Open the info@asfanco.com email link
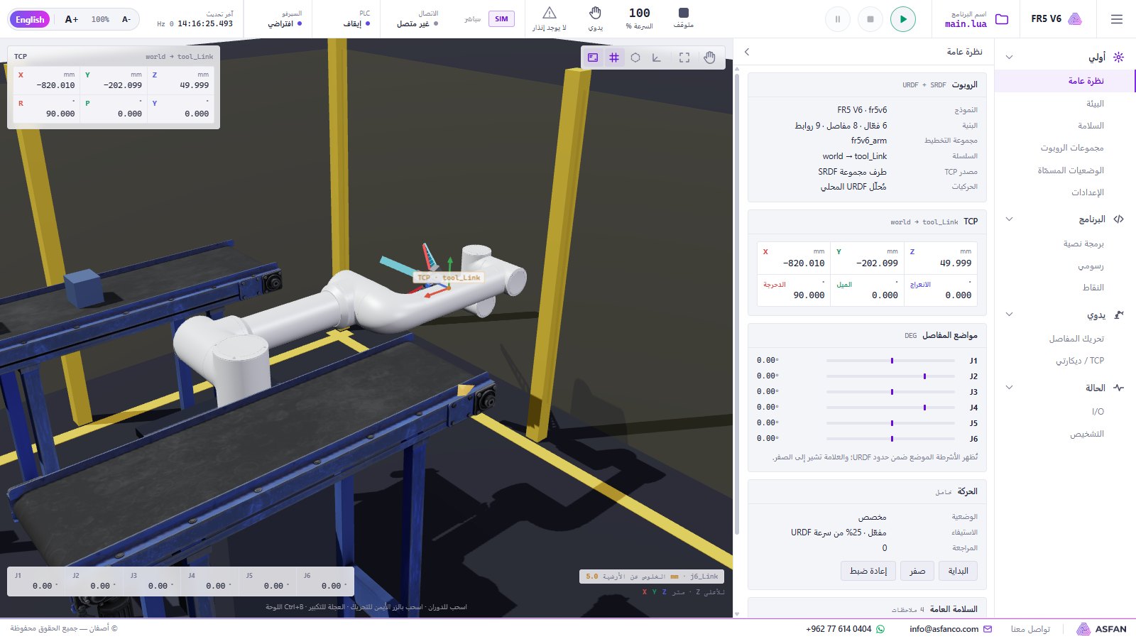Image resolution: width=1136 pixels, height=639 pixels. tap(951, 629)
